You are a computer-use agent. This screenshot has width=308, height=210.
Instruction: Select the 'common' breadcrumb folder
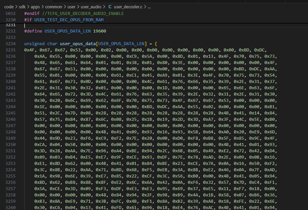(54, 7)
